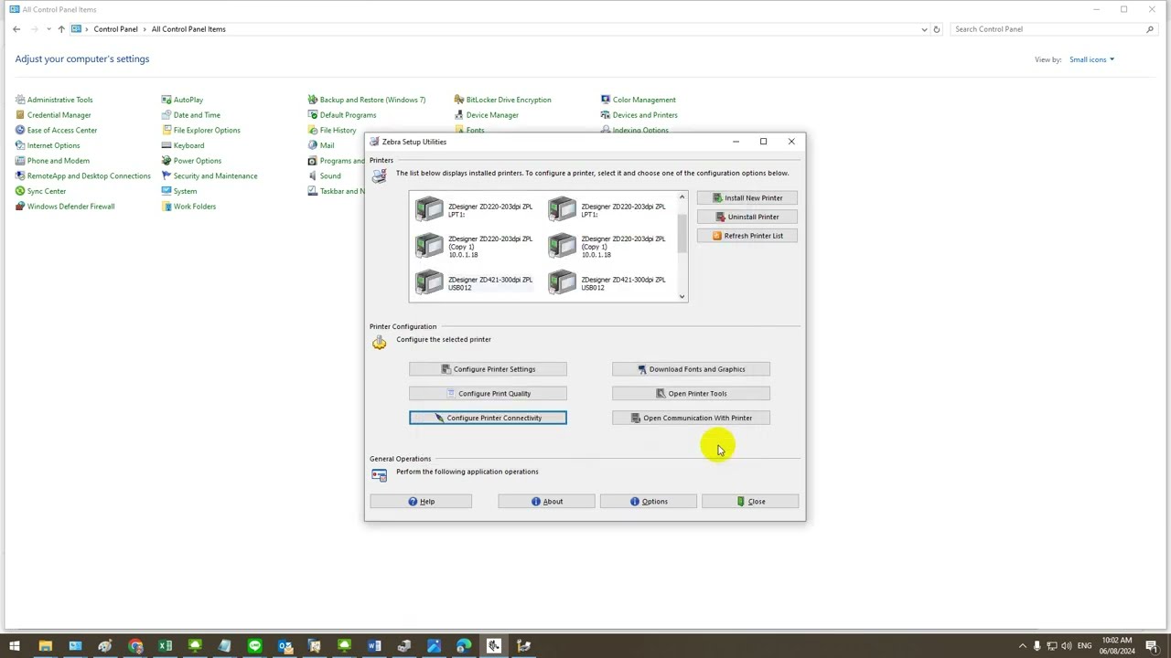This screenshot has height=658, width=1171.
Task: Open Outlook from the taskbar
Action: pos(285,646)
